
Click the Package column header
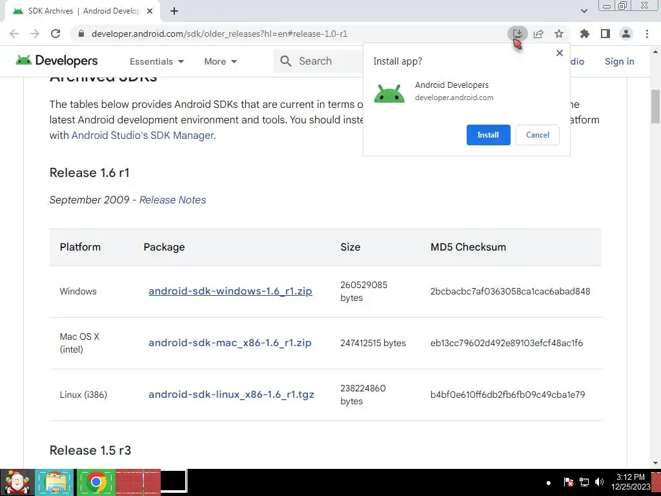coord(164,247)
